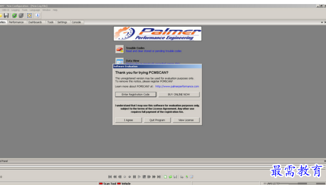Save log file in control panel
326x185 pixels.
[175, 177]
